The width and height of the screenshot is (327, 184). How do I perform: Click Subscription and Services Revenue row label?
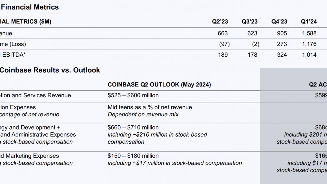(x=36, y=96)
